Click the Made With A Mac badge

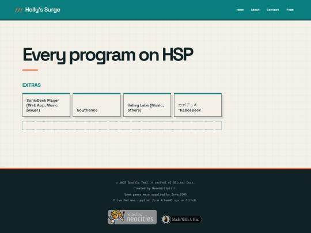[x=181, y=219]
